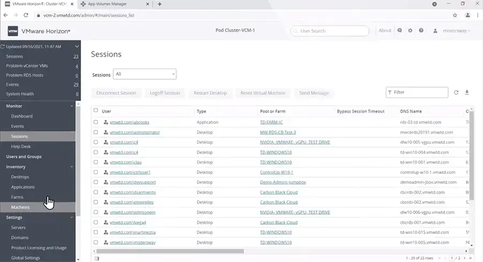This screenshot has width=483, height=262.
Task: Open a new browser tab
Action: click(159, 4)
